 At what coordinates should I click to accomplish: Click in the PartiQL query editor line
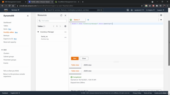tap(117, 23)
